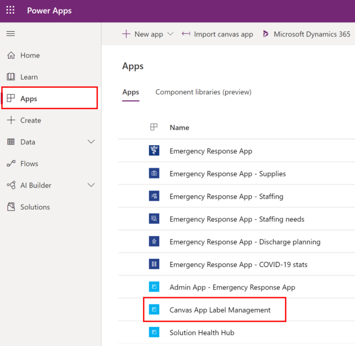Expand the AI Builder section chevron
This screenshot has width=355, height=346.
pyautogui.click(x=91, y=185)
